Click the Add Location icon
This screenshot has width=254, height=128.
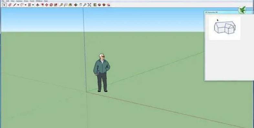coord(95,5)
